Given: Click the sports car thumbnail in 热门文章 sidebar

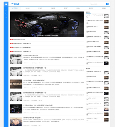Looking at the screenshot, I should click(106, 93).
